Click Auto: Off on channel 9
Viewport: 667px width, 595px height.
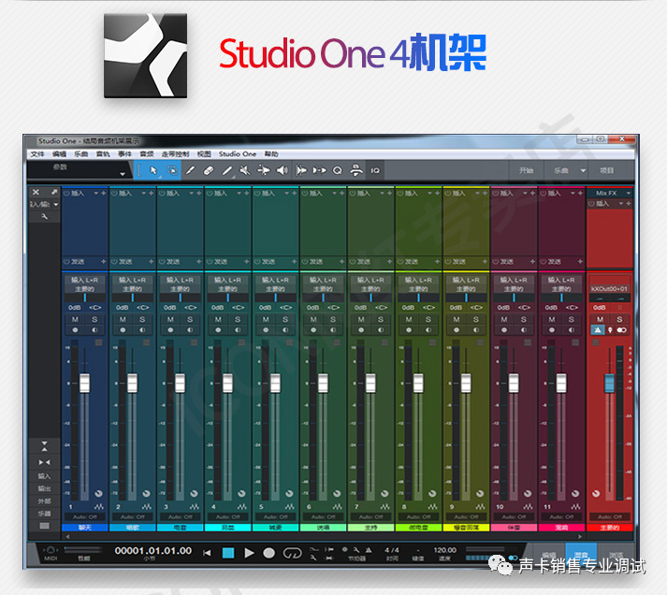(x=466, y=516)
